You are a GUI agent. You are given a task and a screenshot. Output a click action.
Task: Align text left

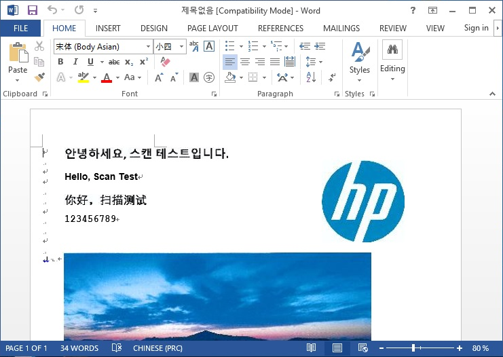tap(230, 62)
